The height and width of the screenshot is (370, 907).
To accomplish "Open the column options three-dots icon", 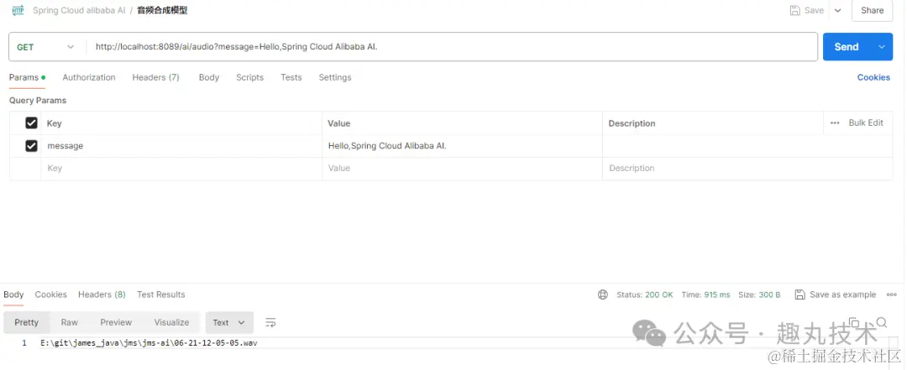I will click(834, 123).
